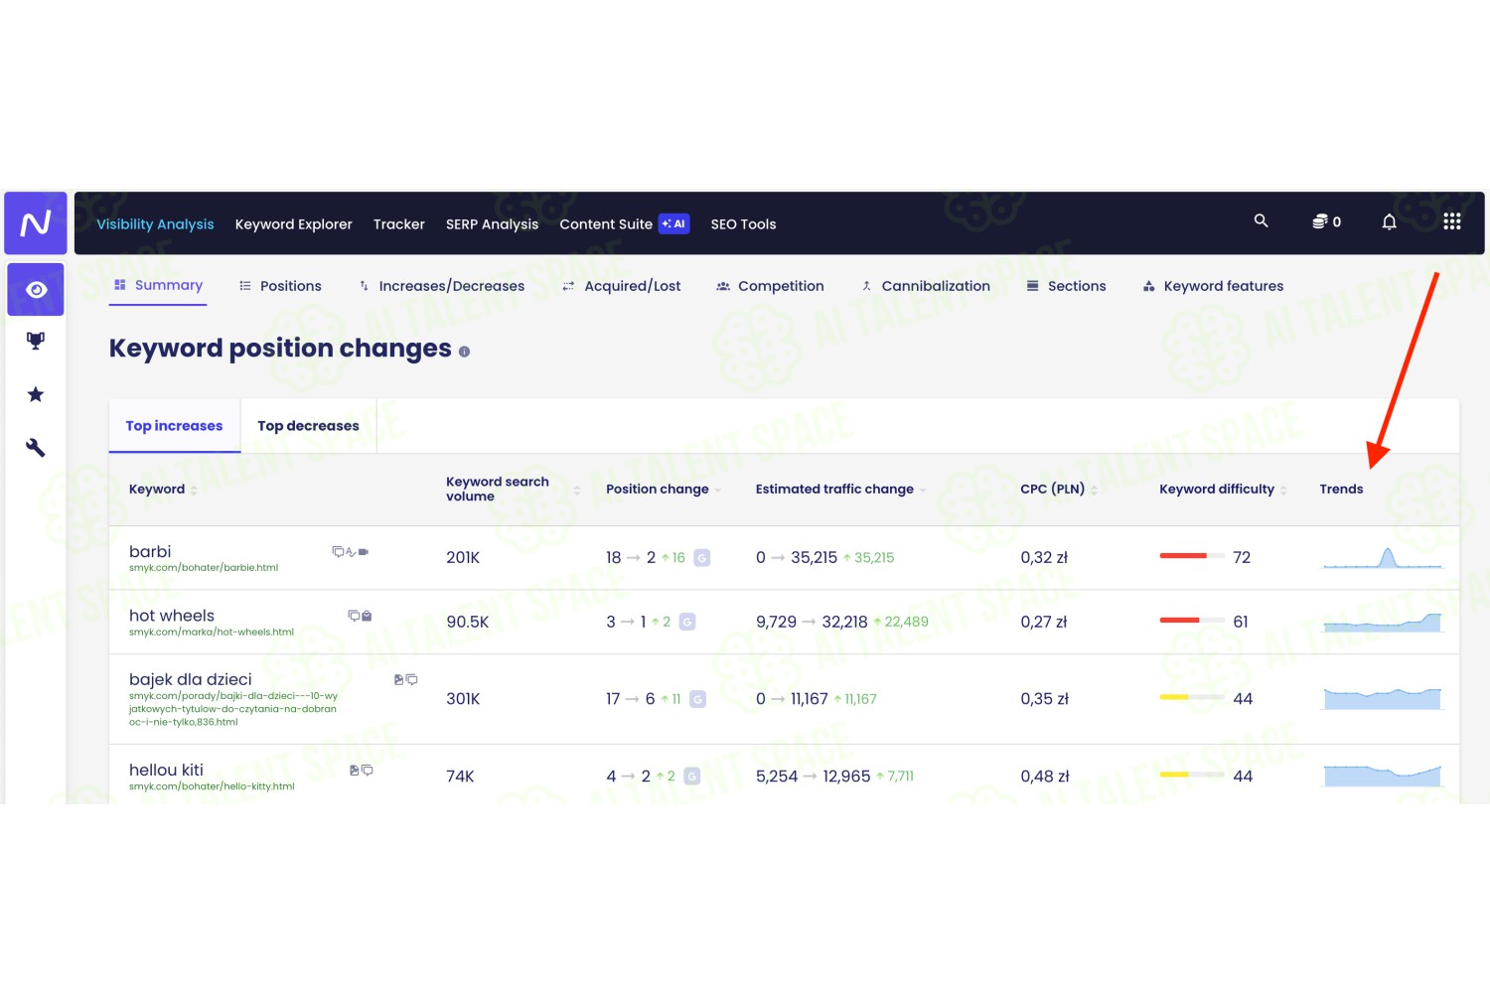Select the Summary tab
1490x993 pixels.
[x=158, y=285]
